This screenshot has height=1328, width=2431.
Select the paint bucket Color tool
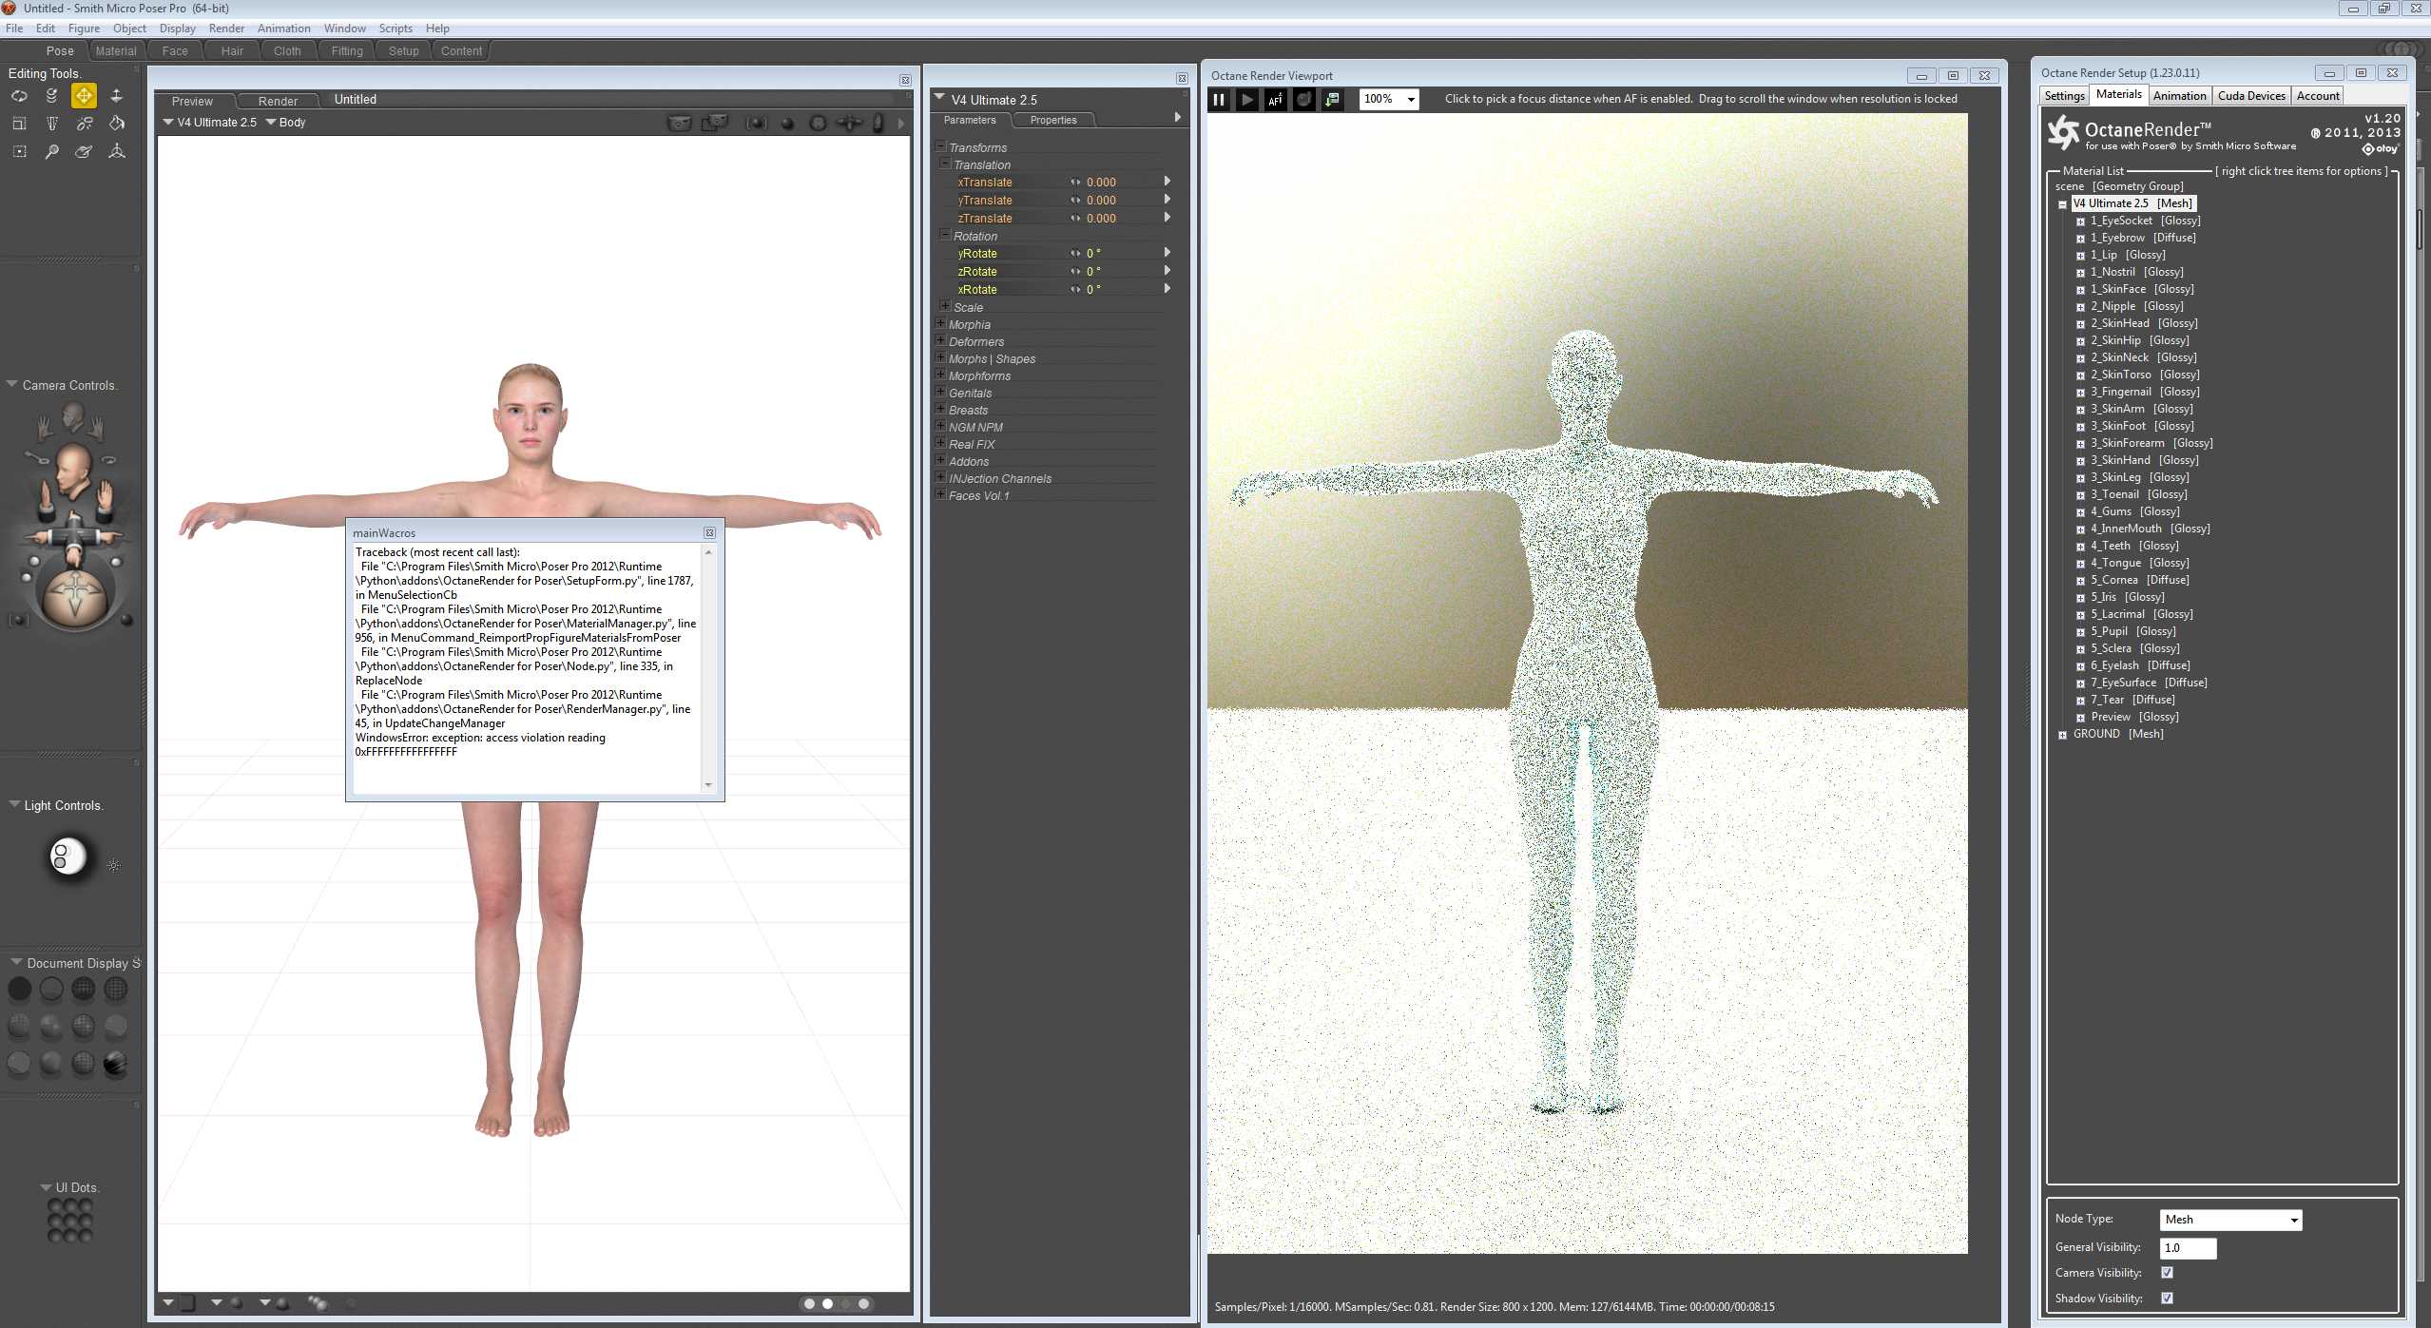point(116,124)
